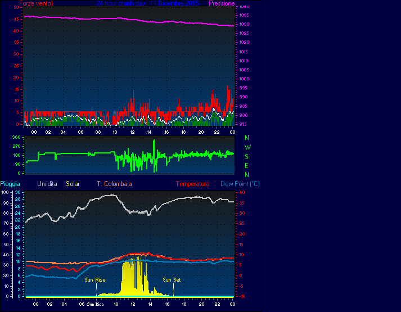Click the cyan "Pioggia" legend label
The width and height of the screenshot is (401, 312).
(10, 184)
